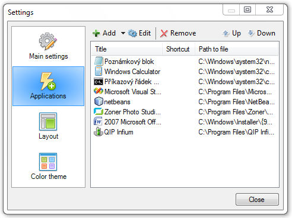Image resolution: width=292 pixels, height=218 pixels.
Task: Select the 'Windows Calculator' row title
Action: click(x=132, y=72)
